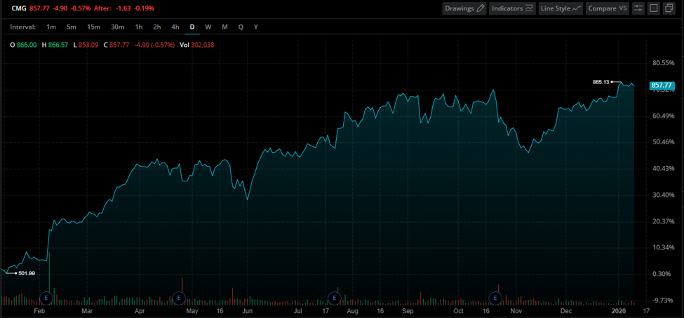Select the 2h interval
684x318 pixels.
click(x=156, y=27)
